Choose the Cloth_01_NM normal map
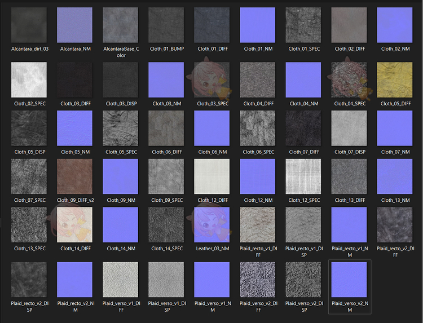423x323 pixels. (x=258, y=25)
